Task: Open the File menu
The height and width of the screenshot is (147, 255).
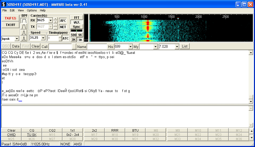Action: pos(5,10)
